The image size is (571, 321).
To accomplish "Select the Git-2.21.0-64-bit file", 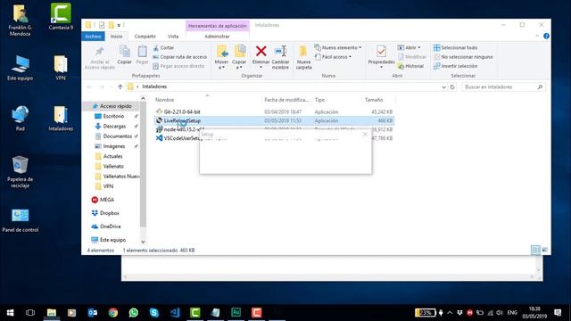I will (x=182, y=111).
